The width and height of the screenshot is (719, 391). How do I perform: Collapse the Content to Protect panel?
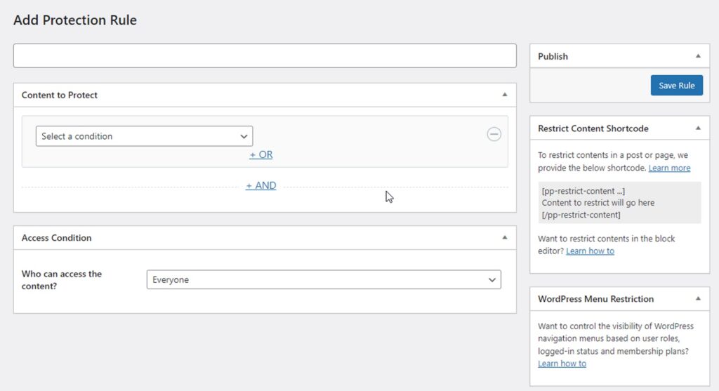point(504,95)
